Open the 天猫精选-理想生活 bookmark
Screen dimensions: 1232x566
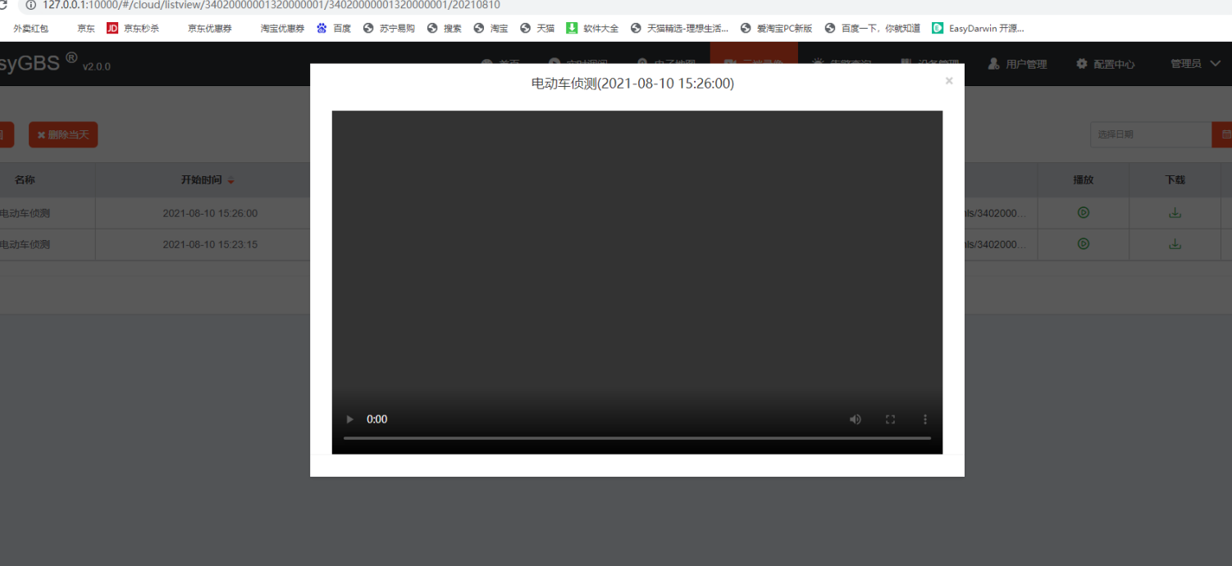click(679, 28)
